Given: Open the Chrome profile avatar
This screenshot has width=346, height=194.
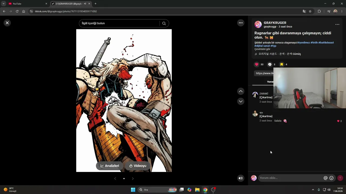Looking at the screenshot, I should coord(335,11).
